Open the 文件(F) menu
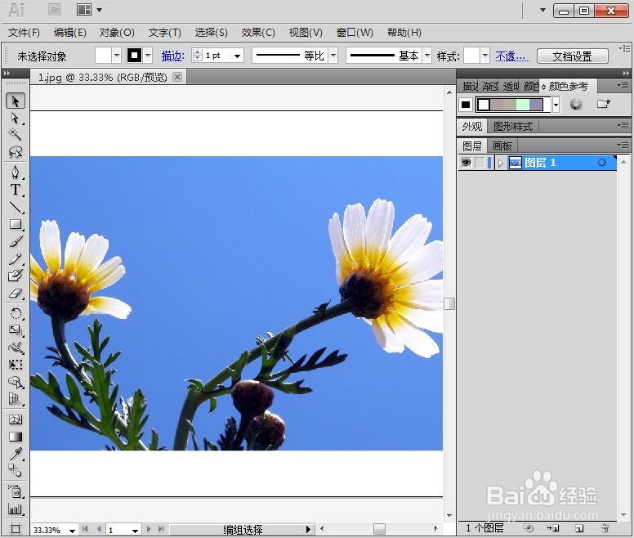The height and width of the screenshot is (538, 634). coord(24,33)
